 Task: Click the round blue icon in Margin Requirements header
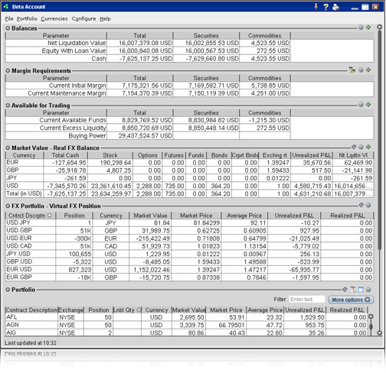361,70
